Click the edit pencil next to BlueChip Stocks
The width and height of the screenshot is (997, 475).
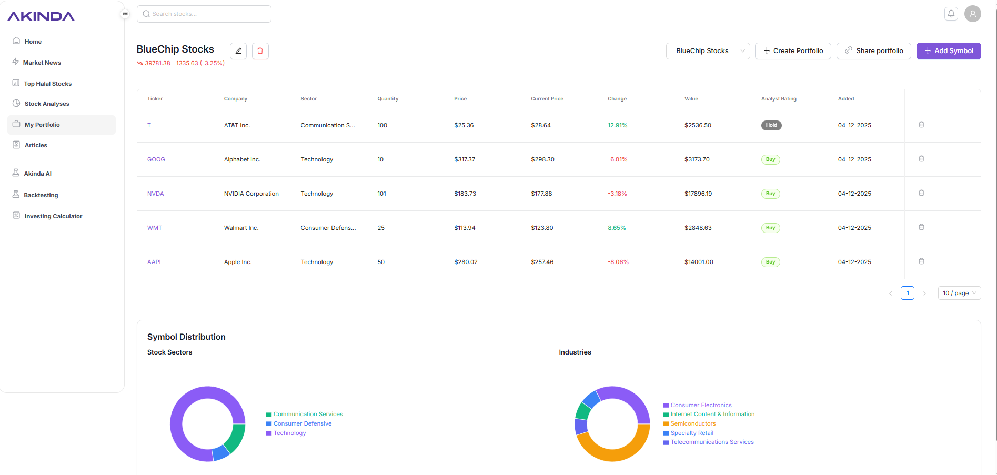point(238,50)
